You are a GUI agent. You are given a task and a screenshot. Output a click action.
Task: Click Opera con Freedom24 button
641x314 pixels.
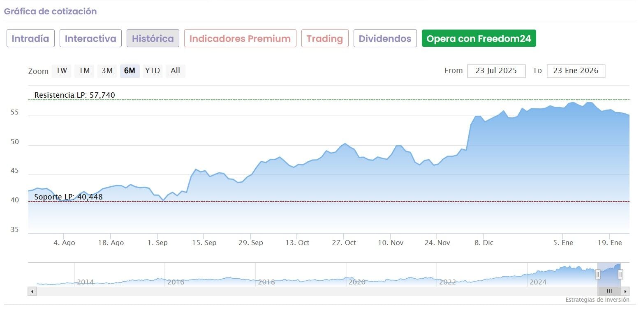(479, 39)
